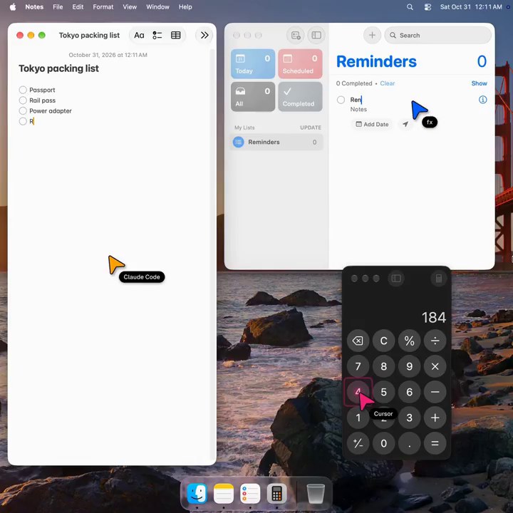
Task: Open the All smart list in Reminders
Action: coord(253,97)
